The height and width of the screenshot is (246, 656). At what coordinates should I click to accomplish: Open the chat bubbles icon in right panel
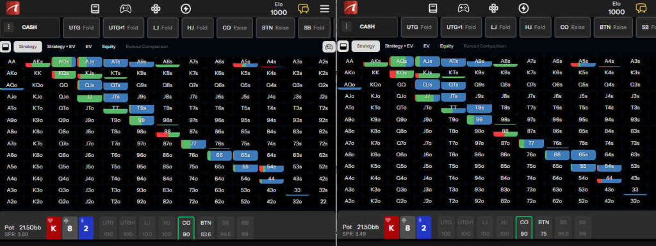[x=641, y=8]
